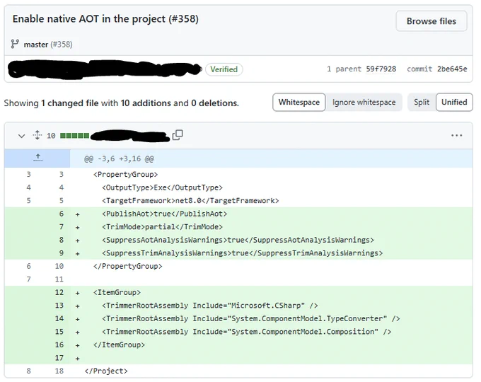
Task: Collapse the changed file diff chevron
Action: coord(21,136)
